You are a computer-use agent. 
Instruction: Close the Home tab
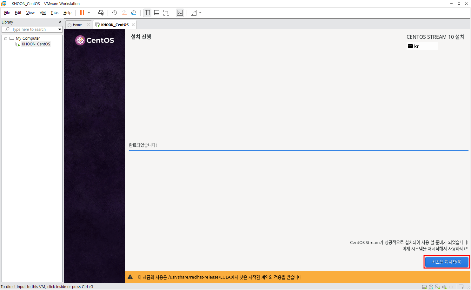(88, 25)
